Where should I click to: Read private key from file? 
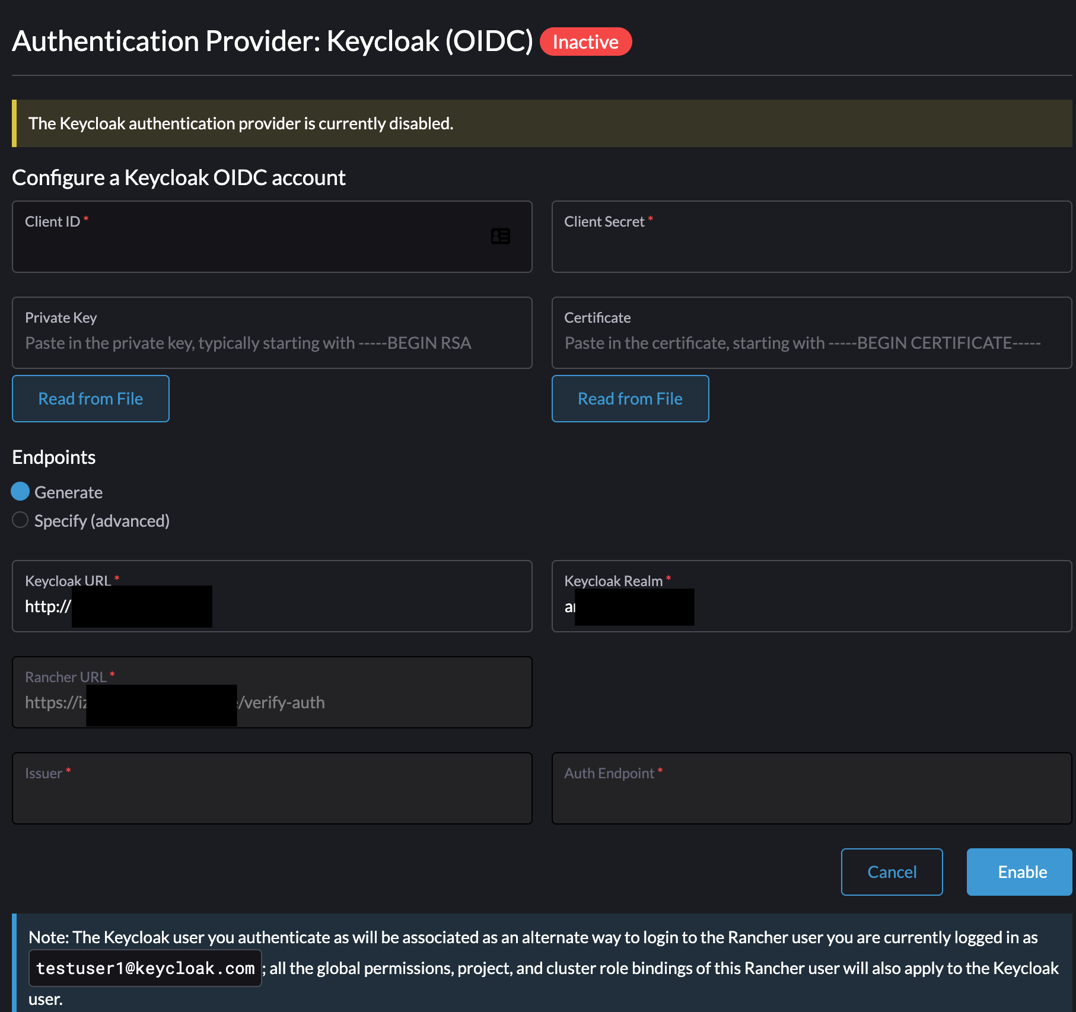pos(91,399)
